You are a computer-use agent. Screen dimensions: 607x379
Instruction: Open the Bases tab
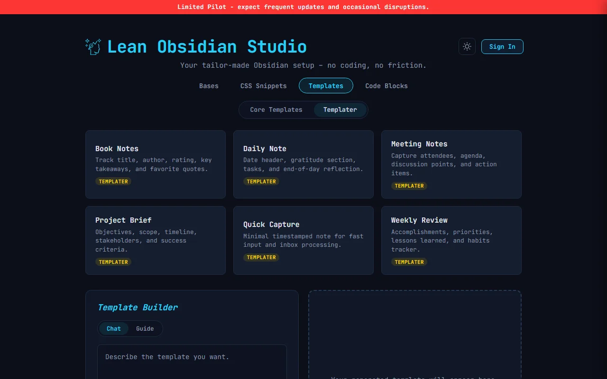click(209, 86)
